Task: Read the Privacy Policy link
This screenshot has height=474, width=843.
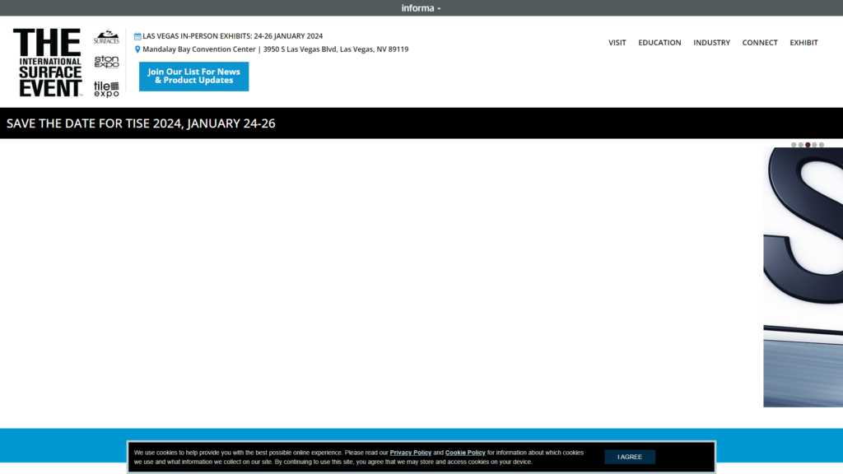Action: (411, 453)
